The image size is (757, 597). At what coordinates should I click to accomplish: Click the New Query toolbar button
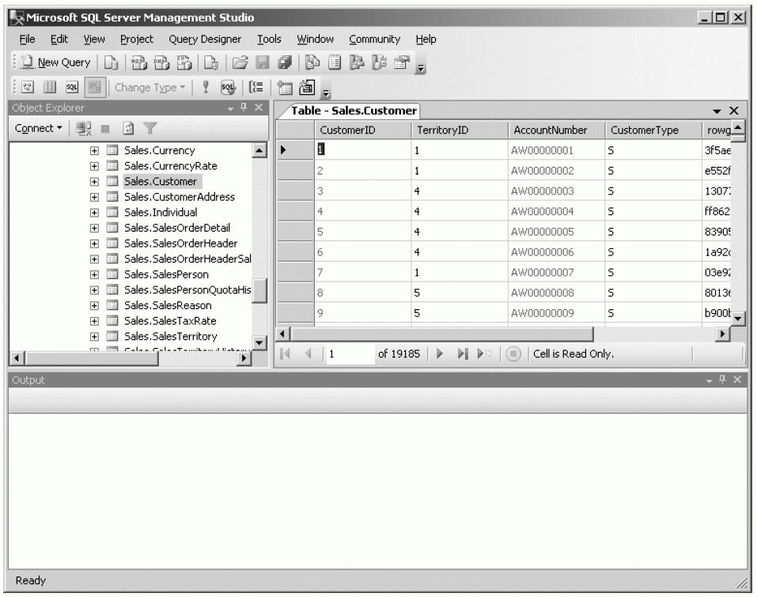pyautogui.click(x=55, y=62)
